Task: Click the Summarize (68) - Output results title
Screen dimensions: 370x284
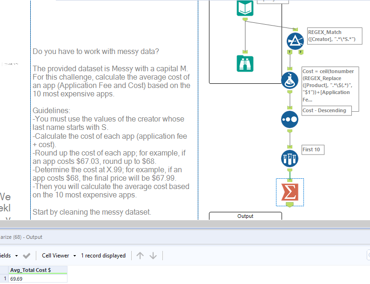Action: (x=21, y=237)
